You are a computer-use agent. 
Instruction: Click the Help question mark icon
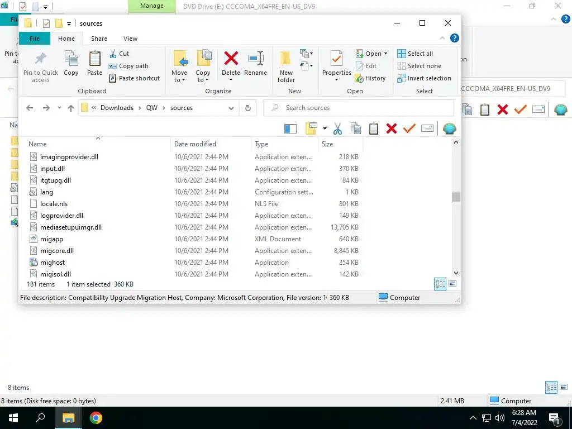pos(455,38)
